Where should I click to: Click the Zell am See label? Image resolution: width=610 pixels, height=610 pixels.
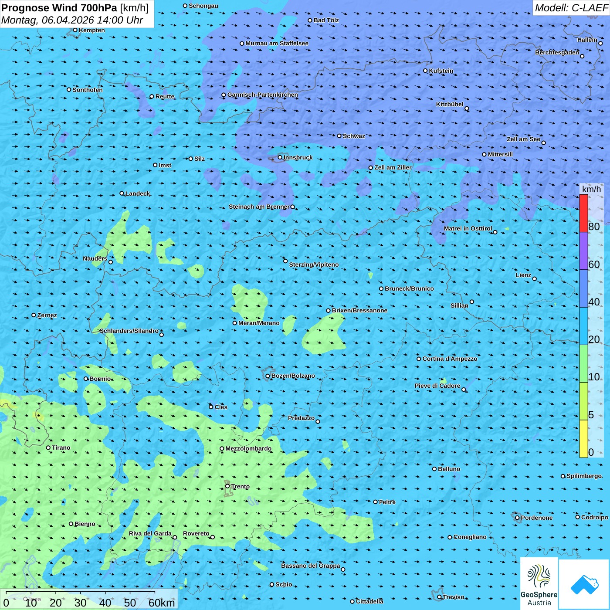coord(523,139)
